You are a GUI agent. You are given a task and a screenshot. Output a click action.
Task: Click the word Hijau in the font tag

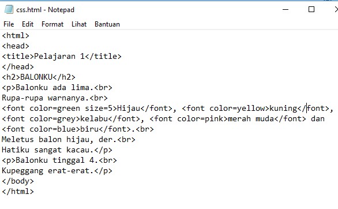click(x=129, y=109)
